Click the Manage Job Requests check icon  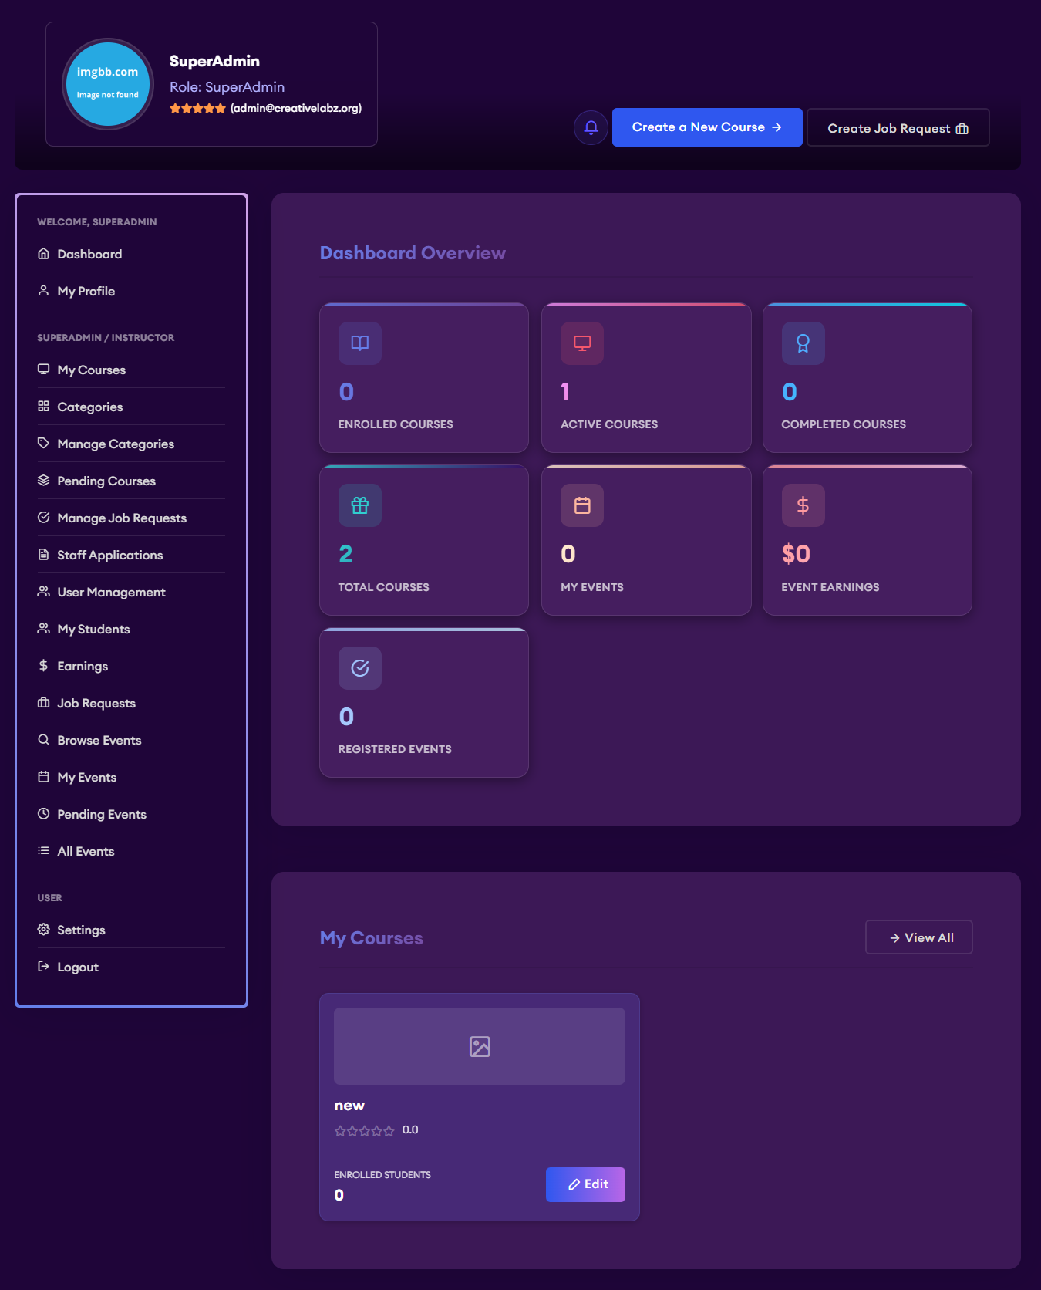click(44, 518)
